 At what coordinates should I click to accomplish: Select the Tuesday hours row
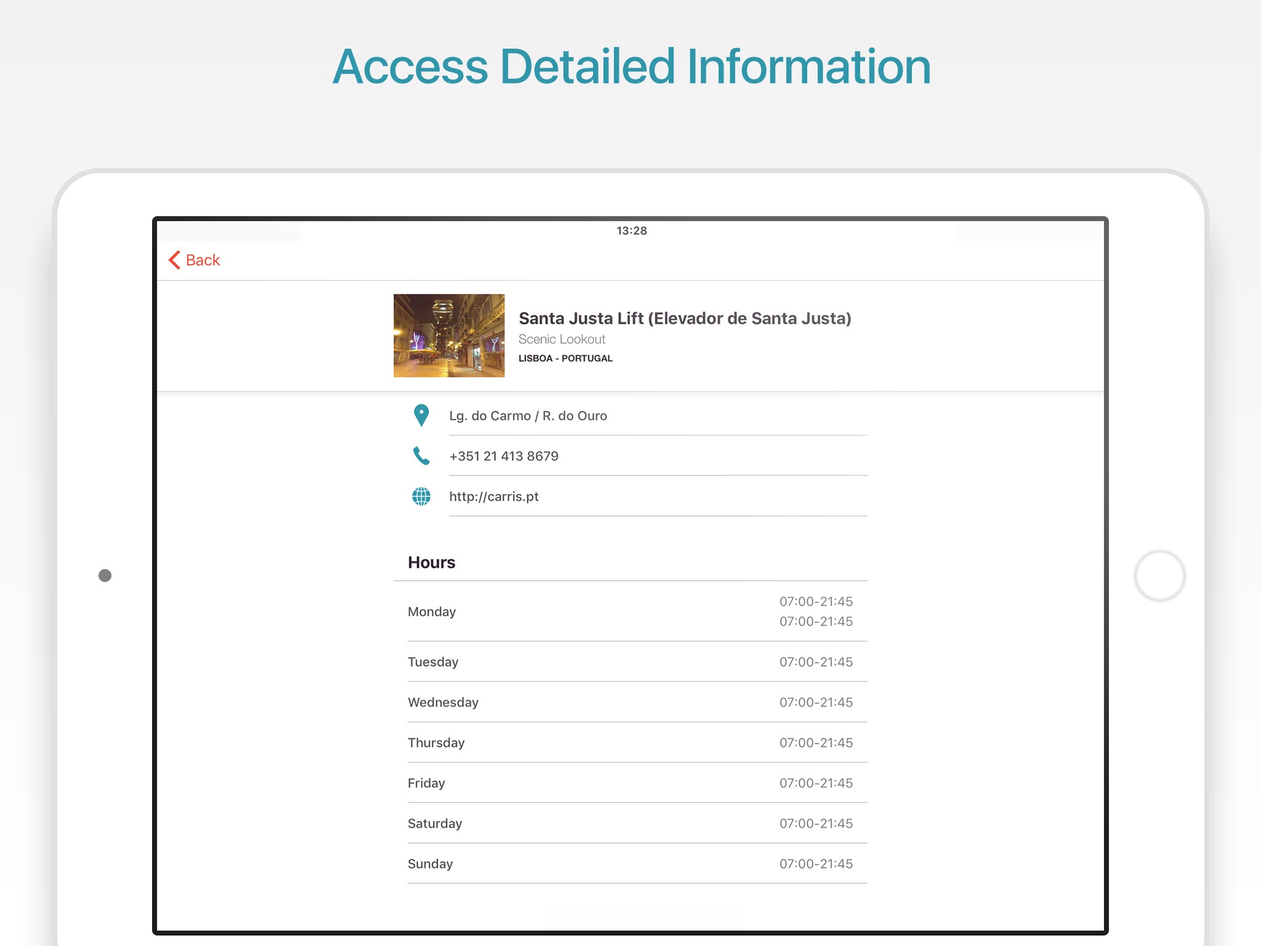click(630, 662)
